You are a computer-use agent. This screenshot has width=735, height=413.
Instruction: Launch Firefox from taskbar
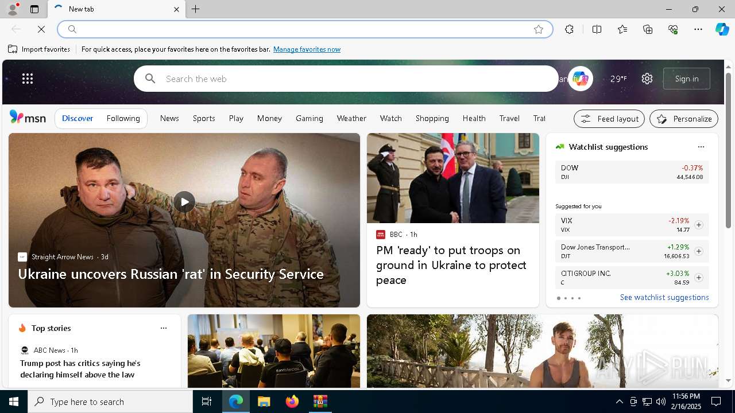(x=292, y=402)
